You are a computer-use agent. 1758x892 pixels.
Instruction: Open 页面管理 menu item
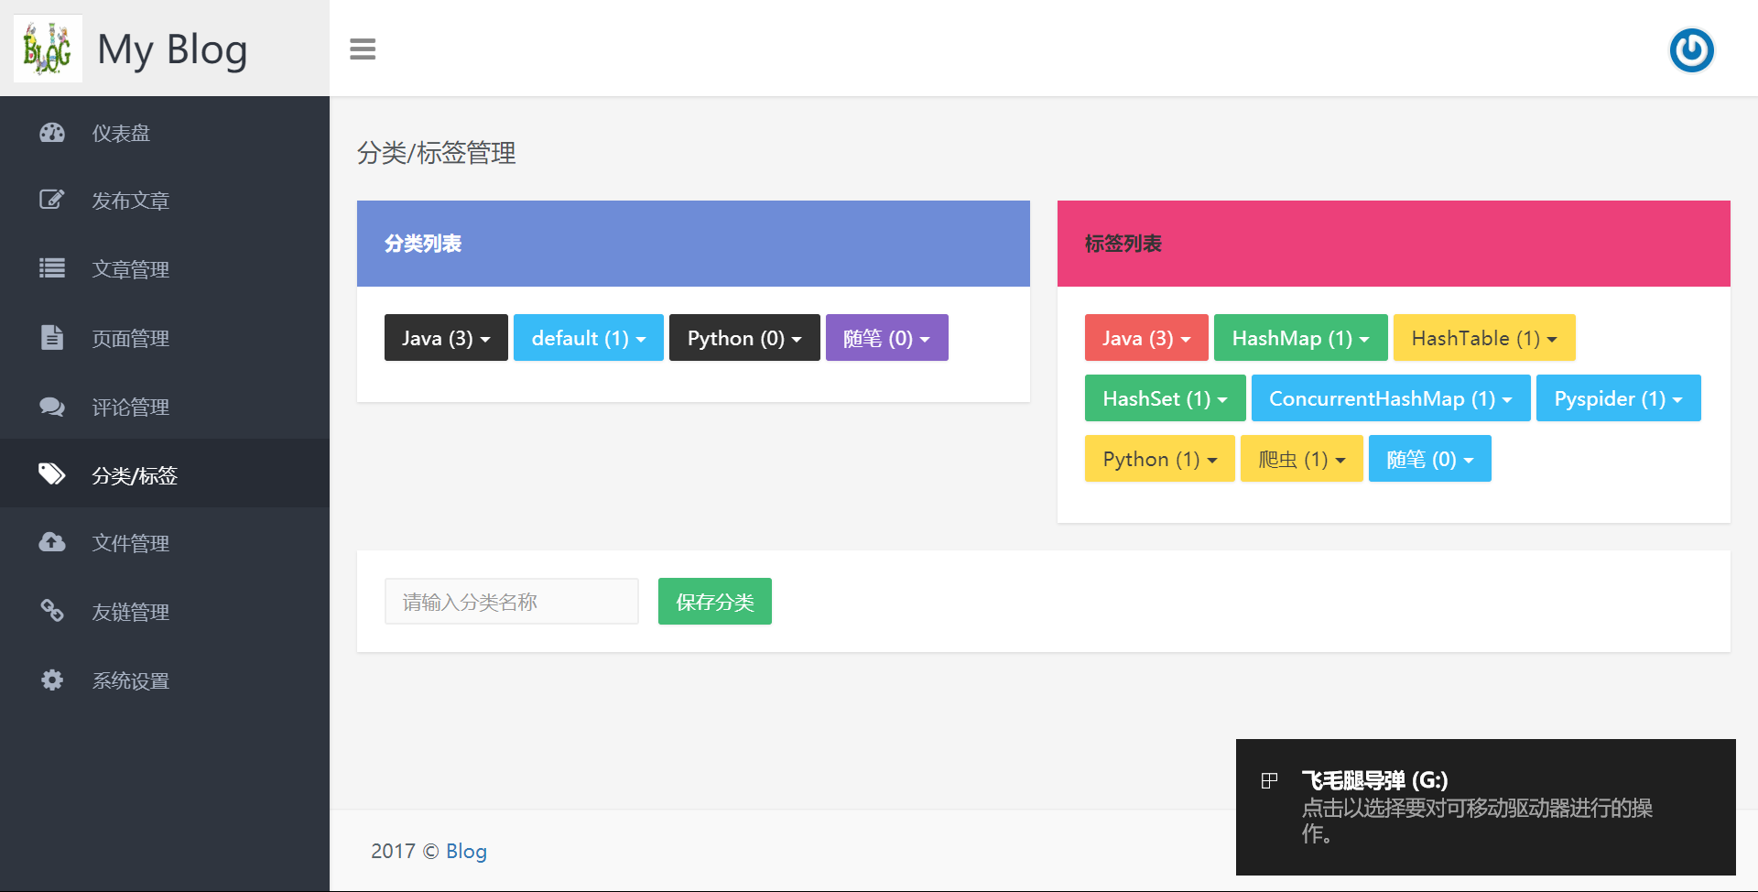coord(165,338)
